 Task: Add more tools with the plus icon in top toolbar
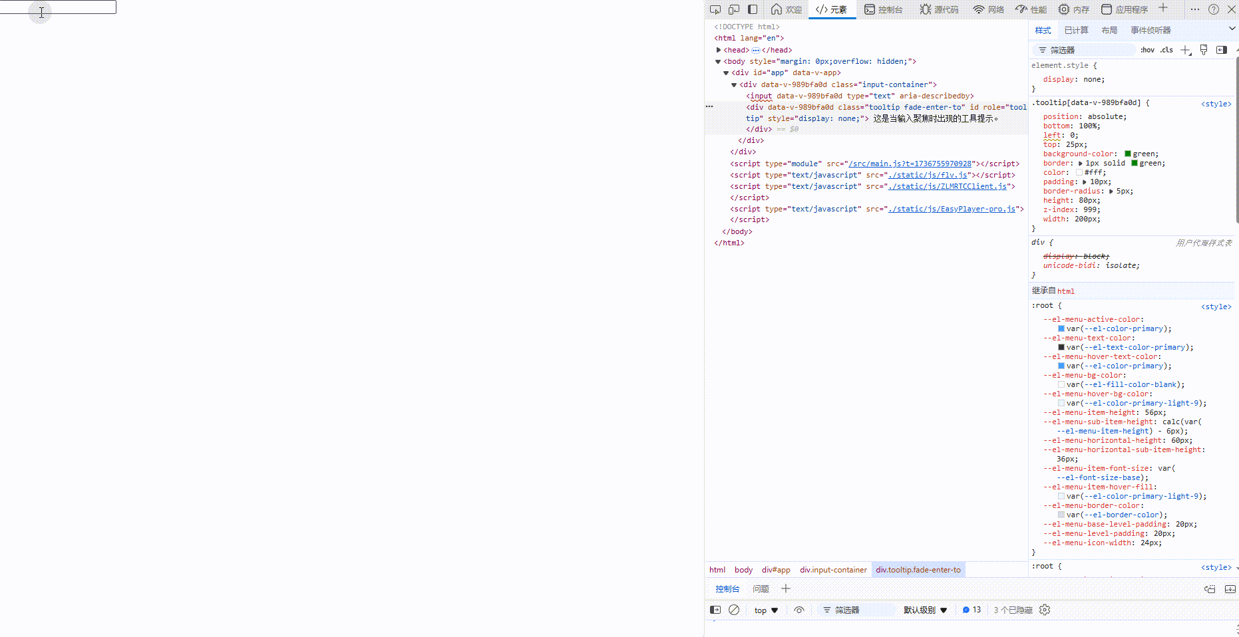[x=1163, y=8]
